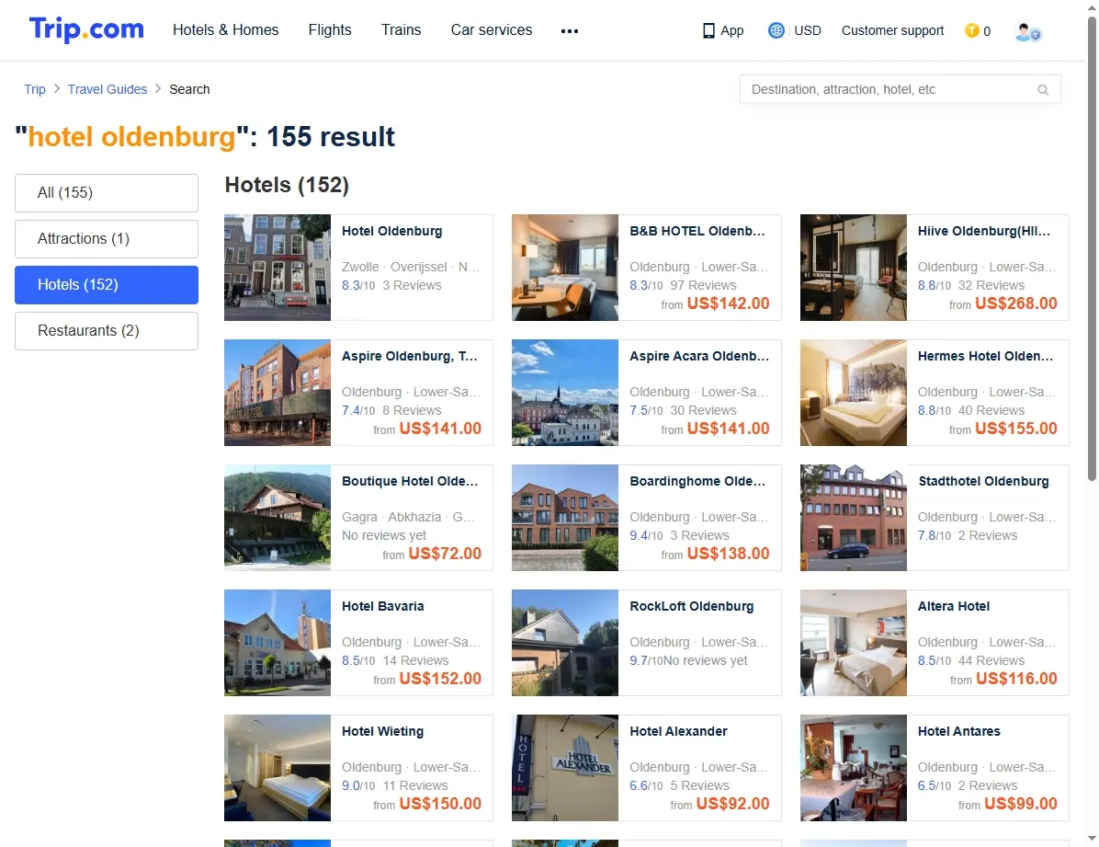Viewport: 1099px width, 847px height.
Task: Click the US$72.00 price
Action: click(x=445, y=554)
